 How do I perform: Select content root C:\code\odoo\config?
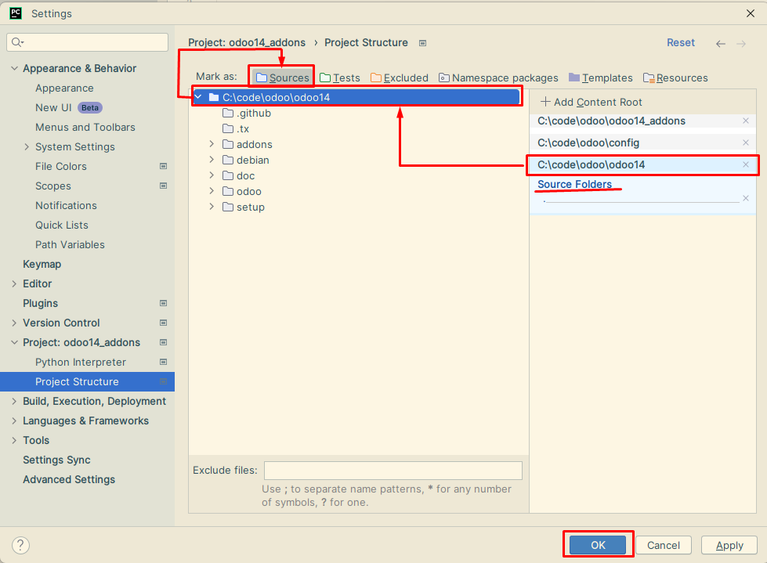click(588, 143)
